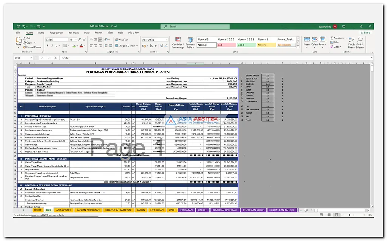Increase font size with the larger A icon
Image resolution: width=387 pixels, height=241 pixels.
click(79, 40)
